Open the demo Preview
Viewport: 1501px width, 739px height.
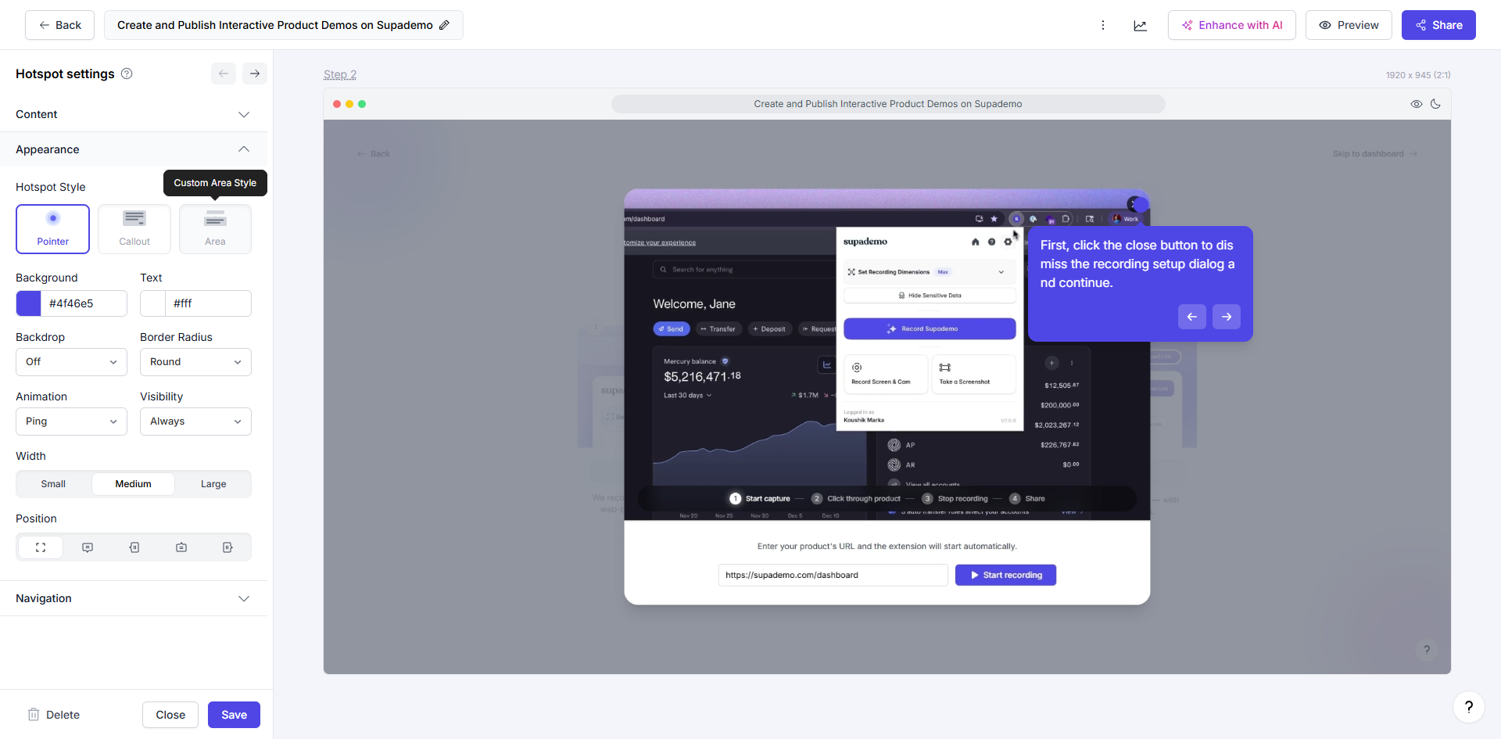point(1349,25)
